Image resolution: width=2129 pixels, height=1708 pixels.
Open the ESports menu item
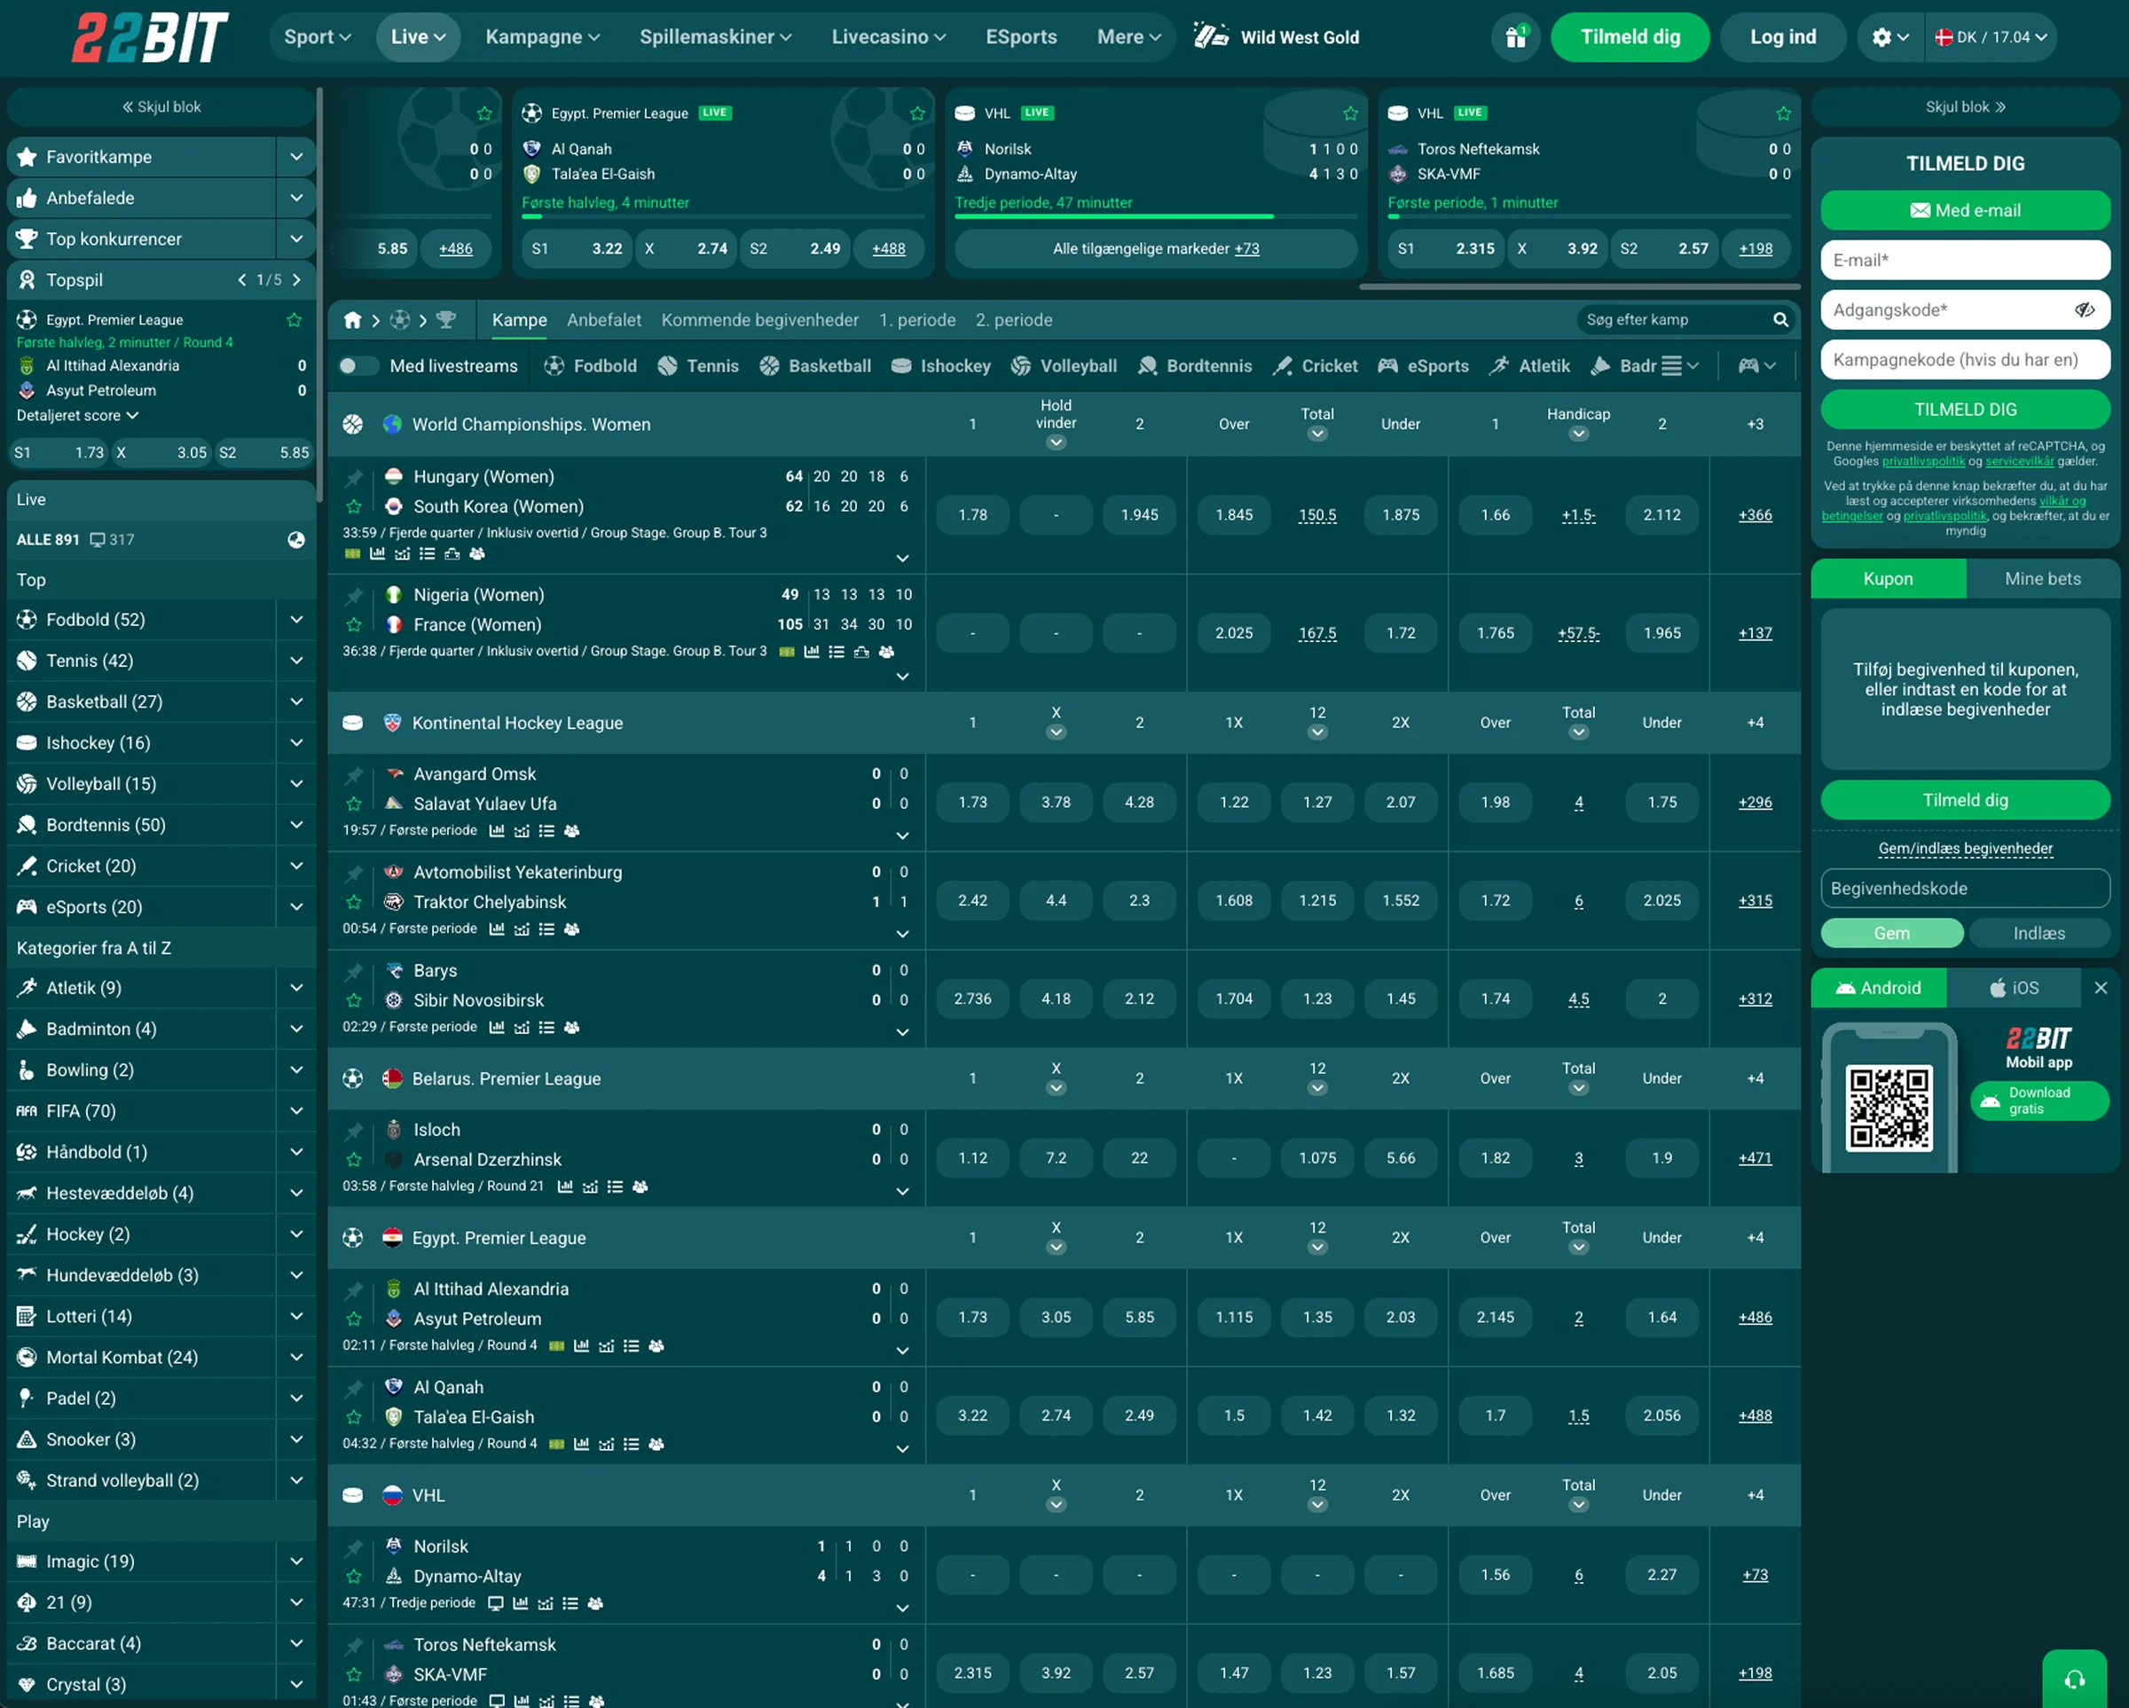(1021, 37)
